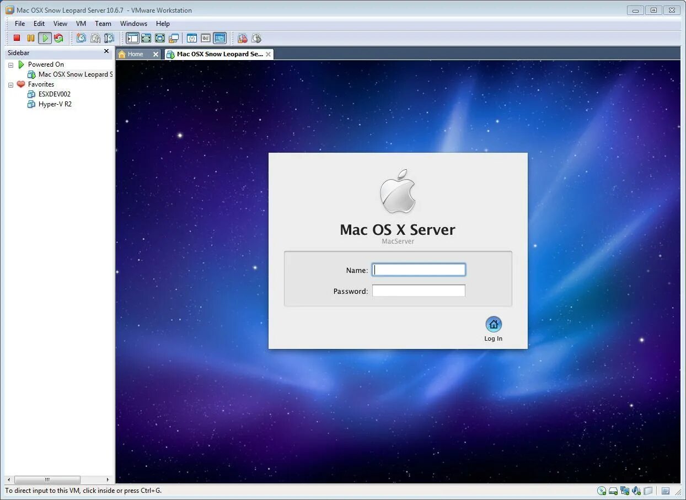Select the Hyper-V R2 favorite
The width and height of the screenshot is (686, 500).
pos(55,104)
